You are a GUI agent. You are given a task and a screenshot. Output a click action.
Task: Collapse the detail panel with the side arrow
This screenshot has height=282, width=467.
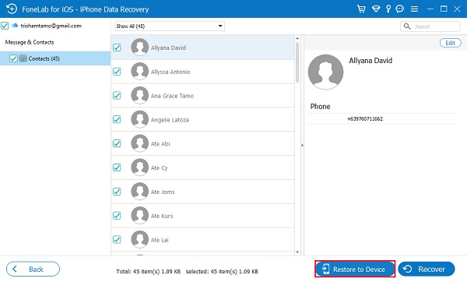(302, 145)
